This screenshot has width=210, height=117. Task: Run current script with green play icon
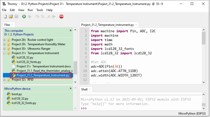click(24, 16)
